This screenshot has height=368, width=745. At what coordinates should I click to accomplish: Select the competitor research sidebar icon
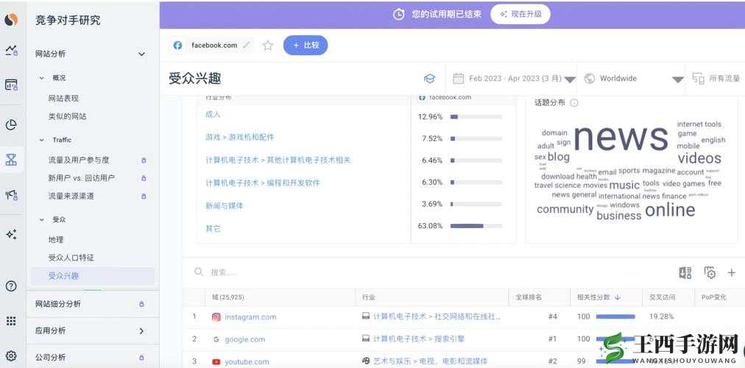(11, 160)
